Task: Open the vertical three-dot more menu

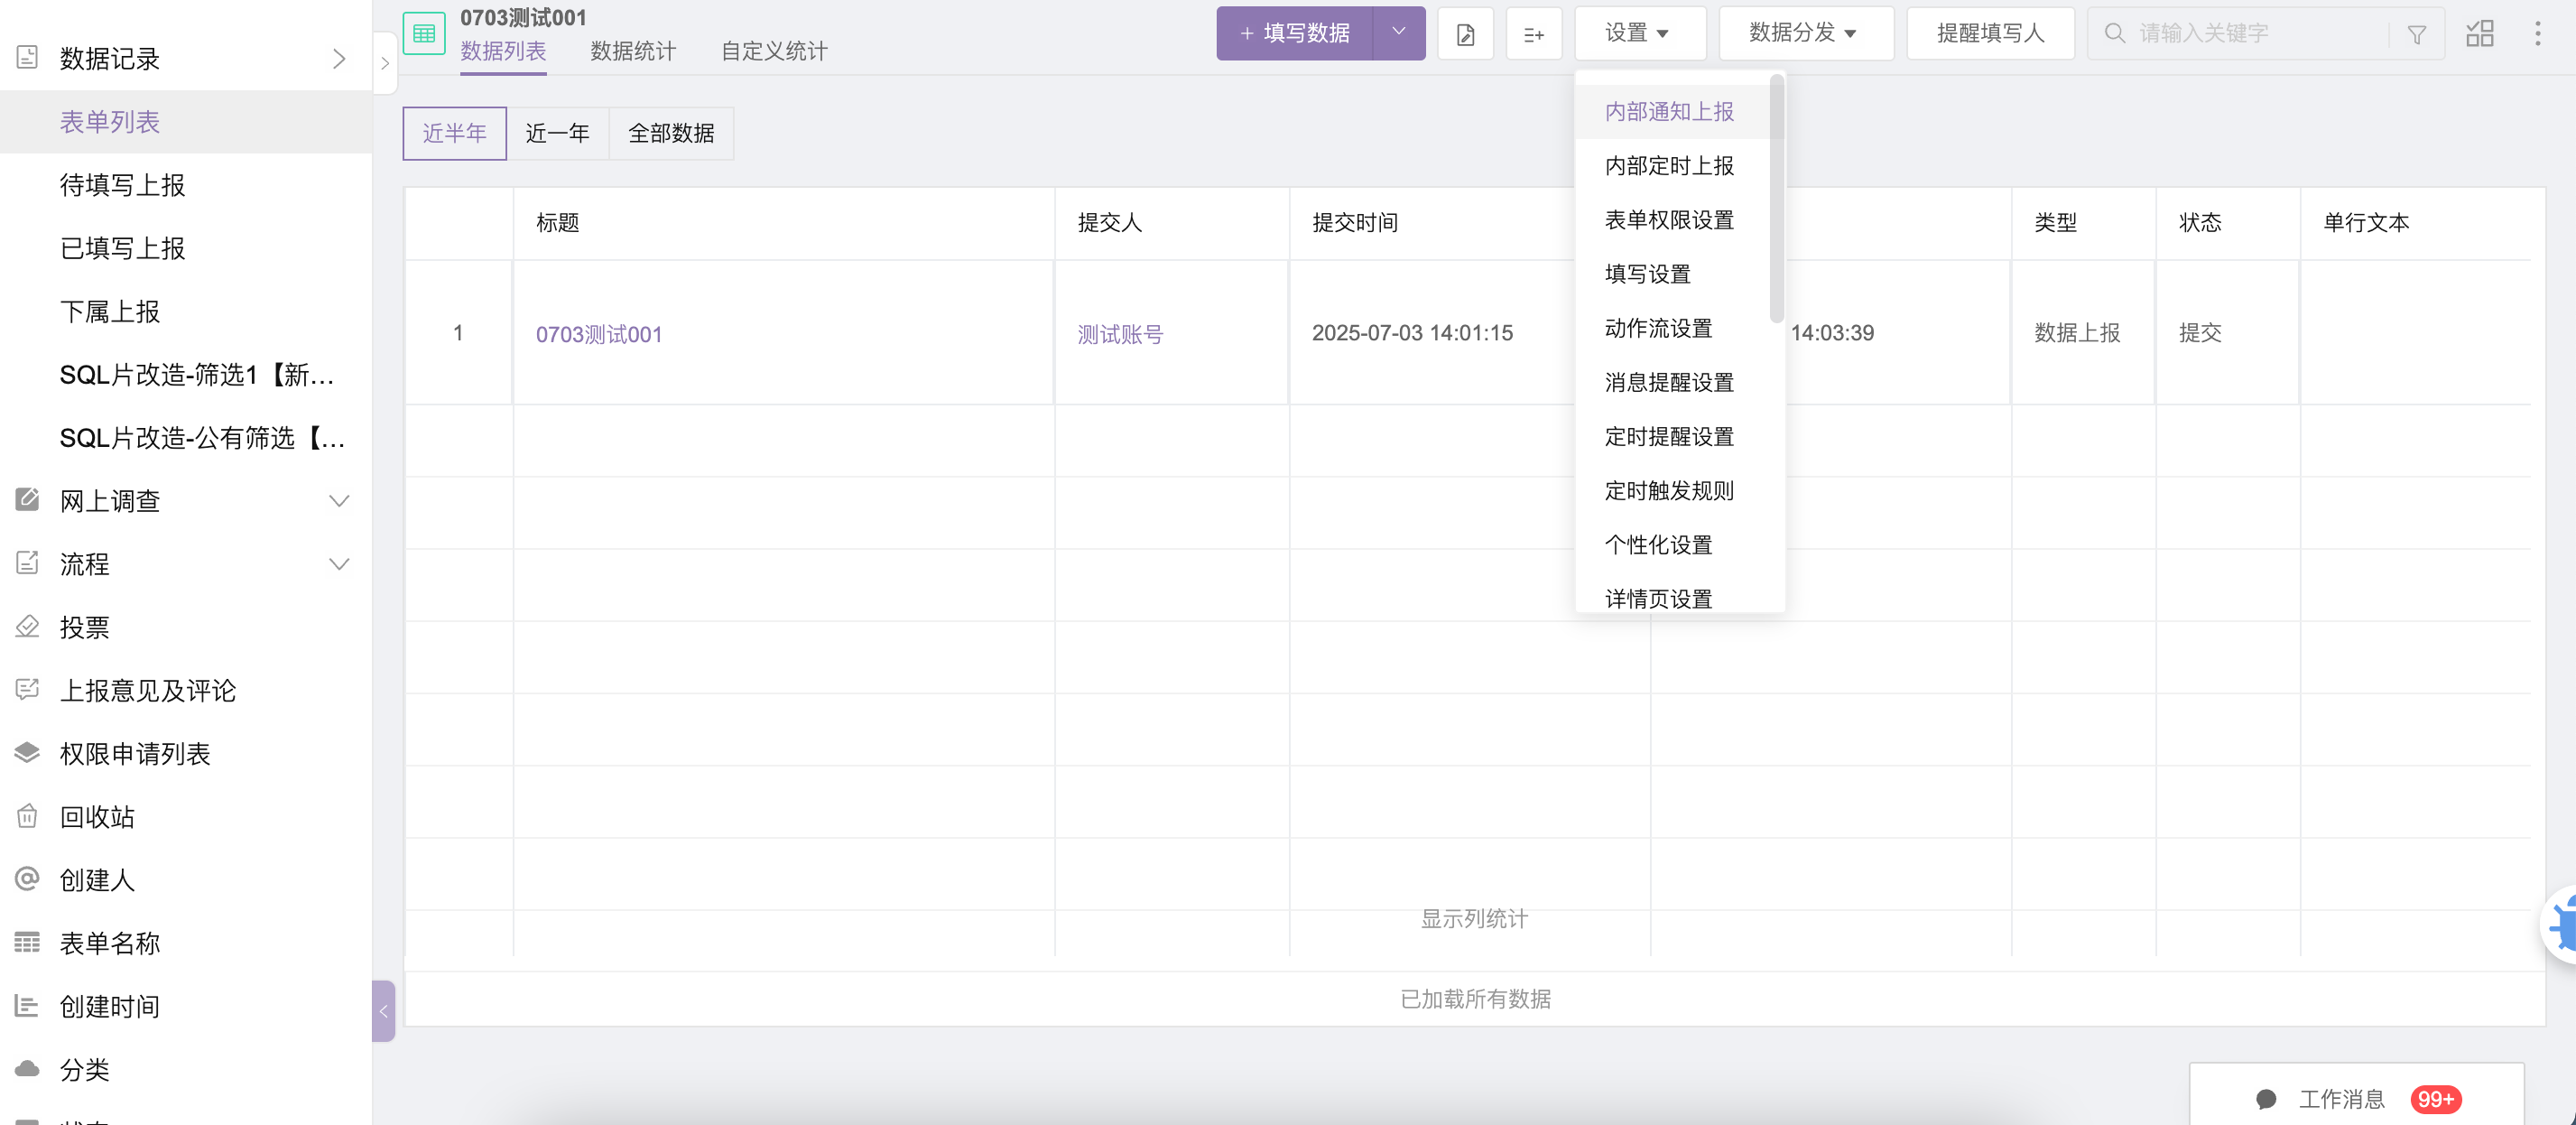Action: [2537, 33]
